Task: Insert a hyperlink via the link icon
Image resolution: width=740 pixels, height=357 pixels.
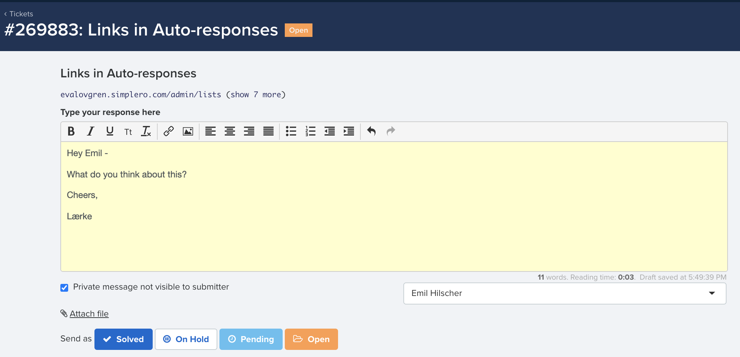Action: [x=169, y=131]
